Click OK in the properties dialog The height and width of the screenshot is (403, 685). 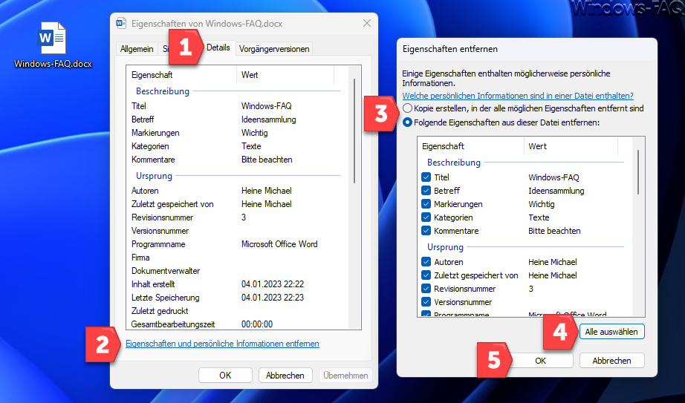tap(225, 376)
